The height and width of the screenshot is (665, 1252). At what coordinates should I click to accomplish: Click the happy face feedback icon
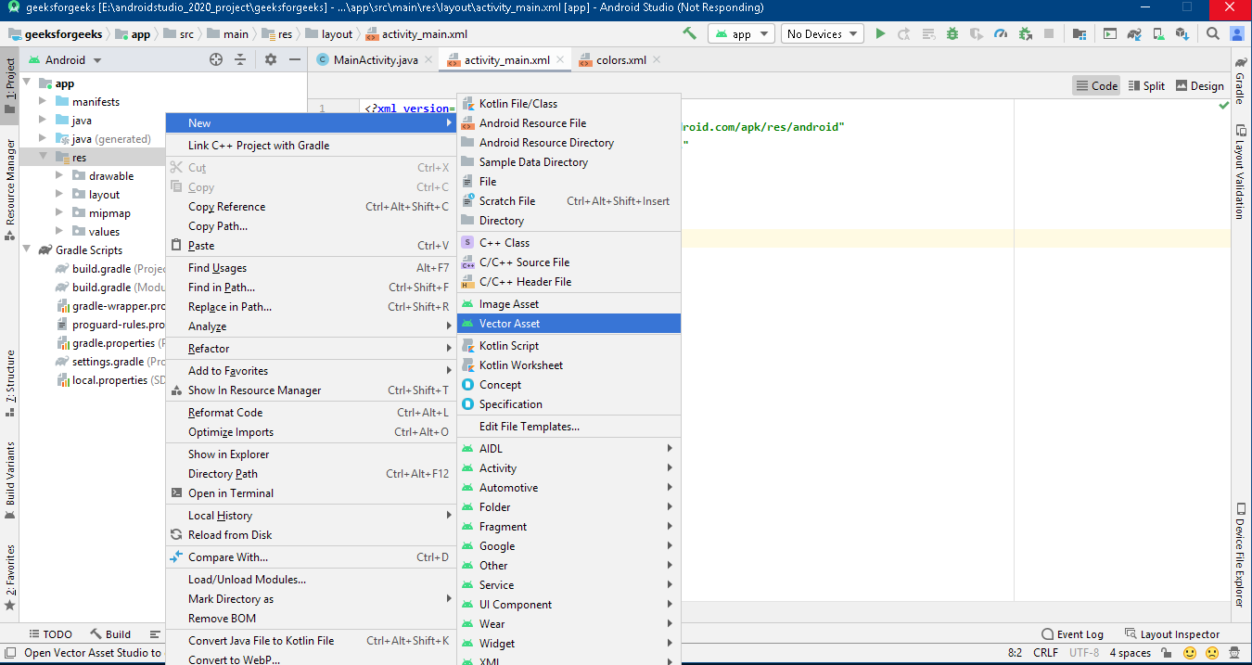(1188, 653)
